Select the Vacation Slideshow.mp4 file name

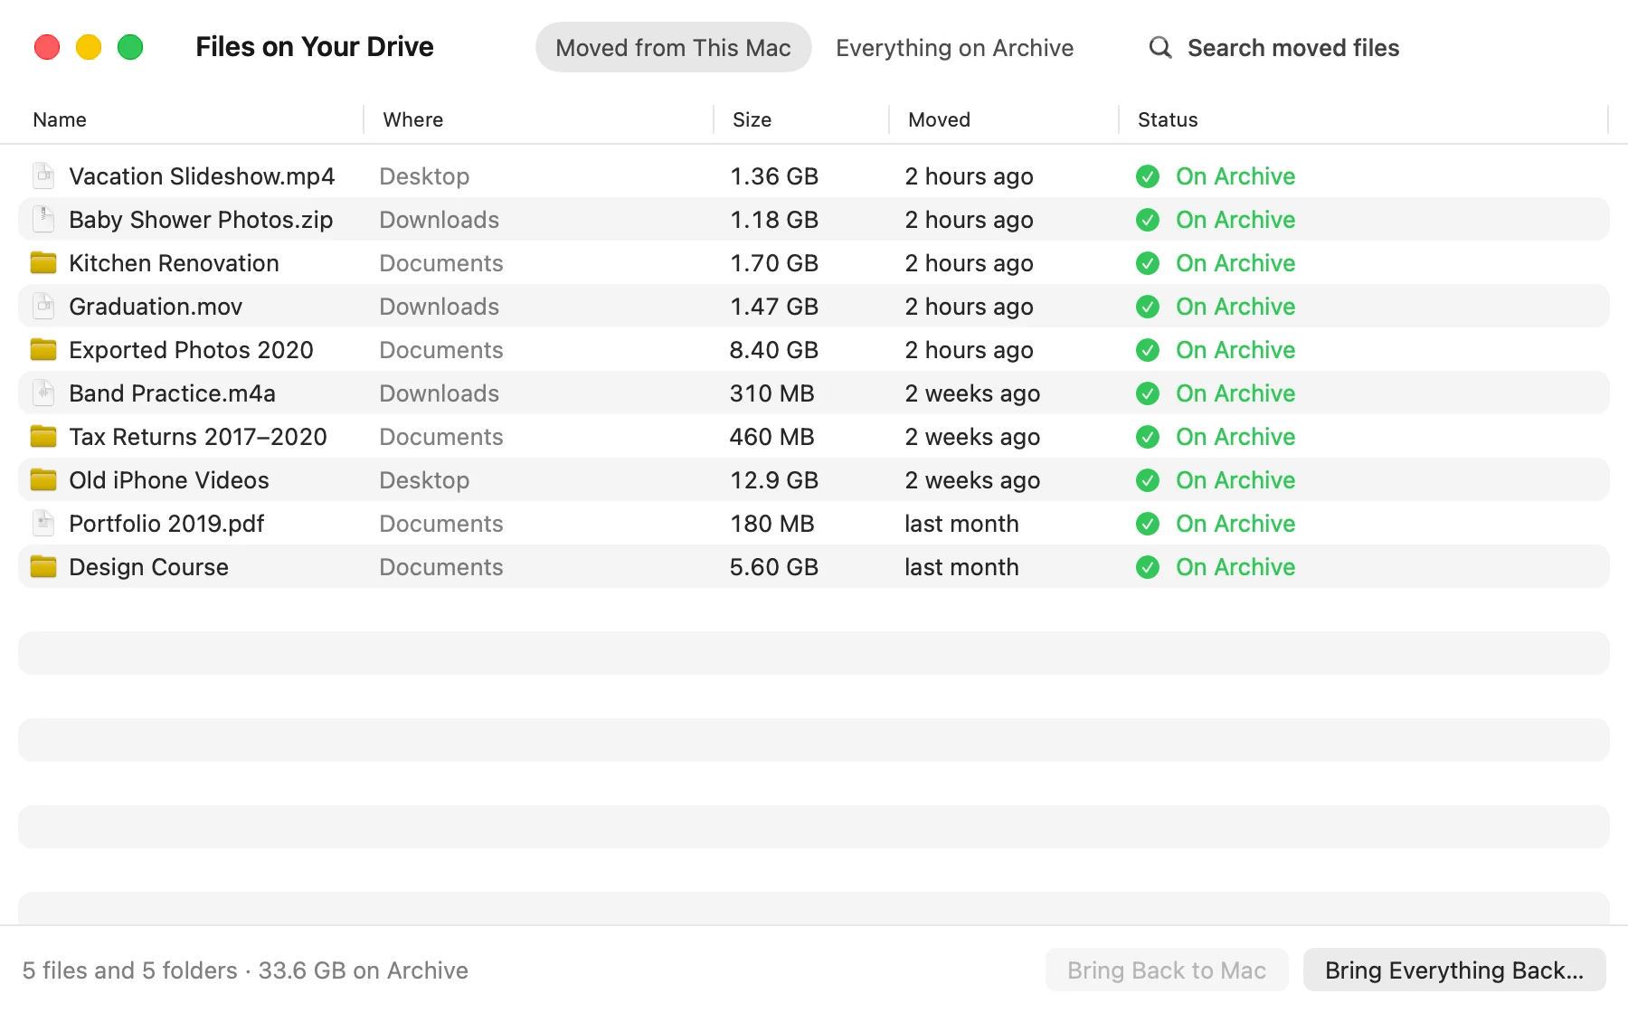[x=202, y=176]
